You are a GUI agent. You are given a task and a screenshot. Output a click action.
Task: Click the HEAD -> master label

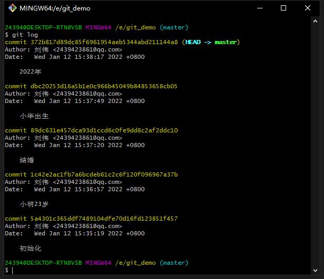coord(210,42)
